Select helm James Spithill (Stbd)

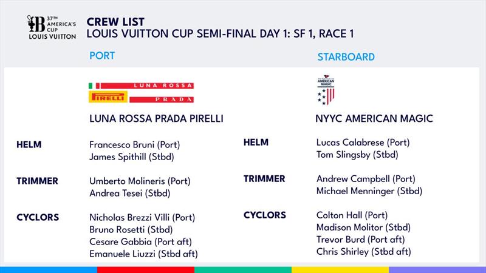click(131, 157)
